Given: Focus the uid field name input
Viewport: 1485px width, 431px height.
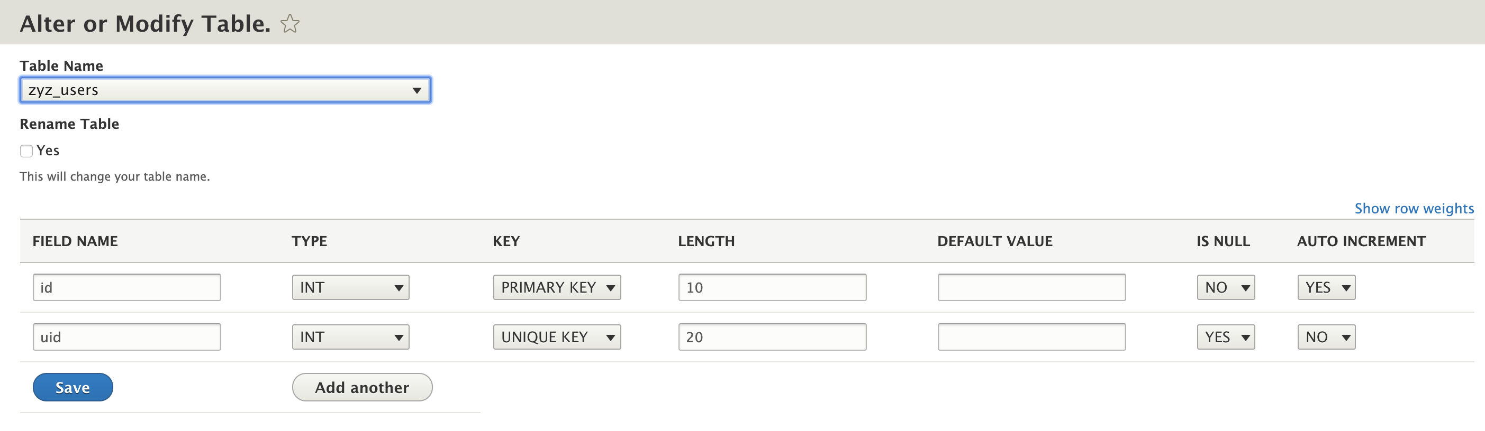Looking at the screenshot, I should tap(127, 336).
